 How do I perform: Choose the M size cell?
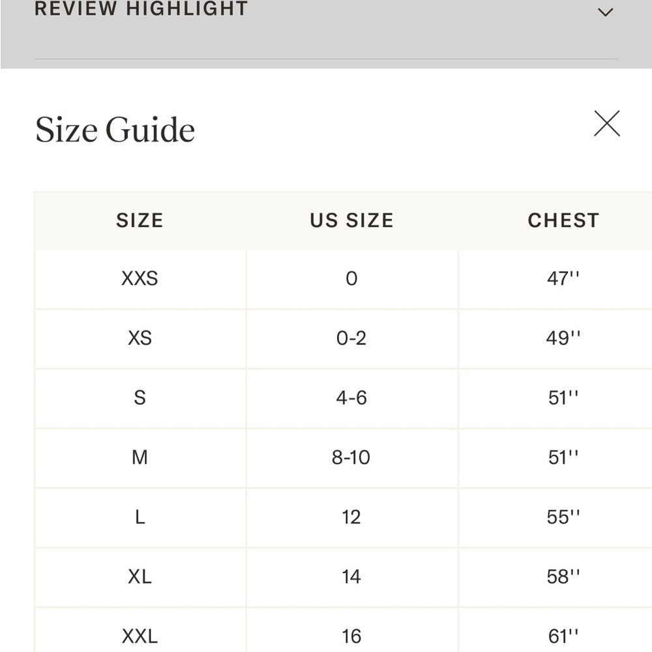click(x=140, y=458)
